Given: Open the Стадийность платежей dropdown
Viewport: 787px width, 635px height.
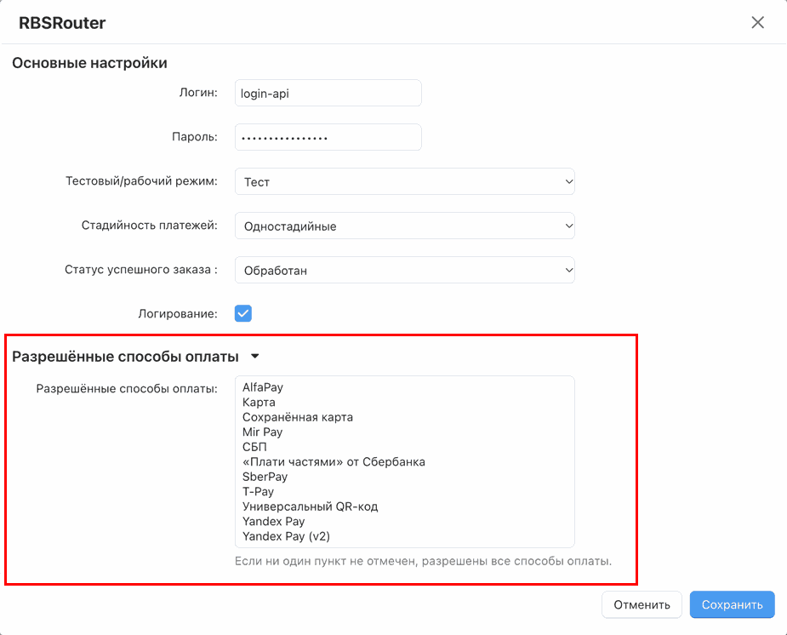Looking at the screenshot, I should point(404,226).
